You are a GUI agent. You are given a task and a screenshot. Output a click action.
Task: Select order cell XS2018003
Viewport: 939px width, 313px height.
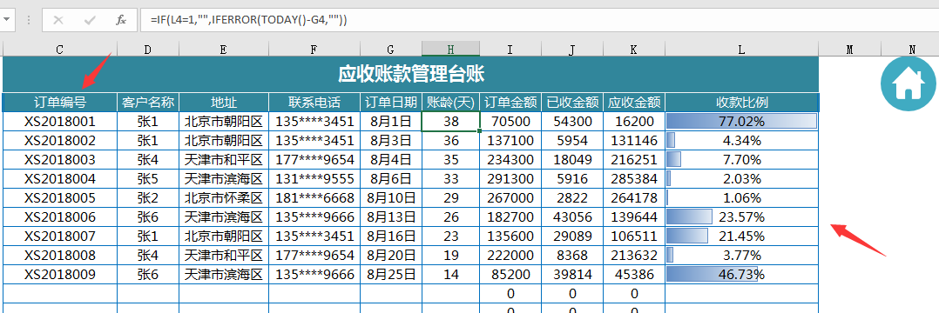(x=60, y=159)
